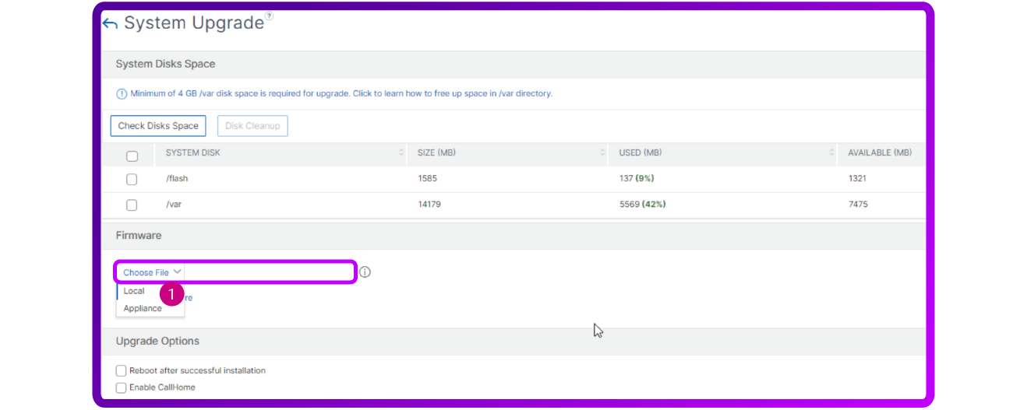1027x410 pixels.
Task: Select the /flash disk checkbox
Action: (x=132, y=180)
